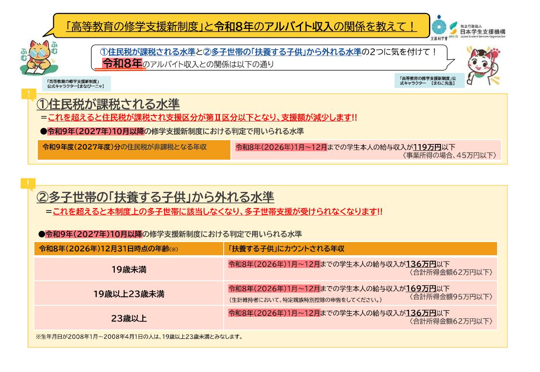Click the 169万円 income limit figure
Screen dimensions: 540x372
[421, 288]
